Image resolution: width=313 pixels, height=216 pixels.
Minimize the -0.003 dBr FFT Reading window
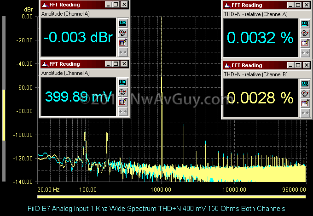(108, 5)
